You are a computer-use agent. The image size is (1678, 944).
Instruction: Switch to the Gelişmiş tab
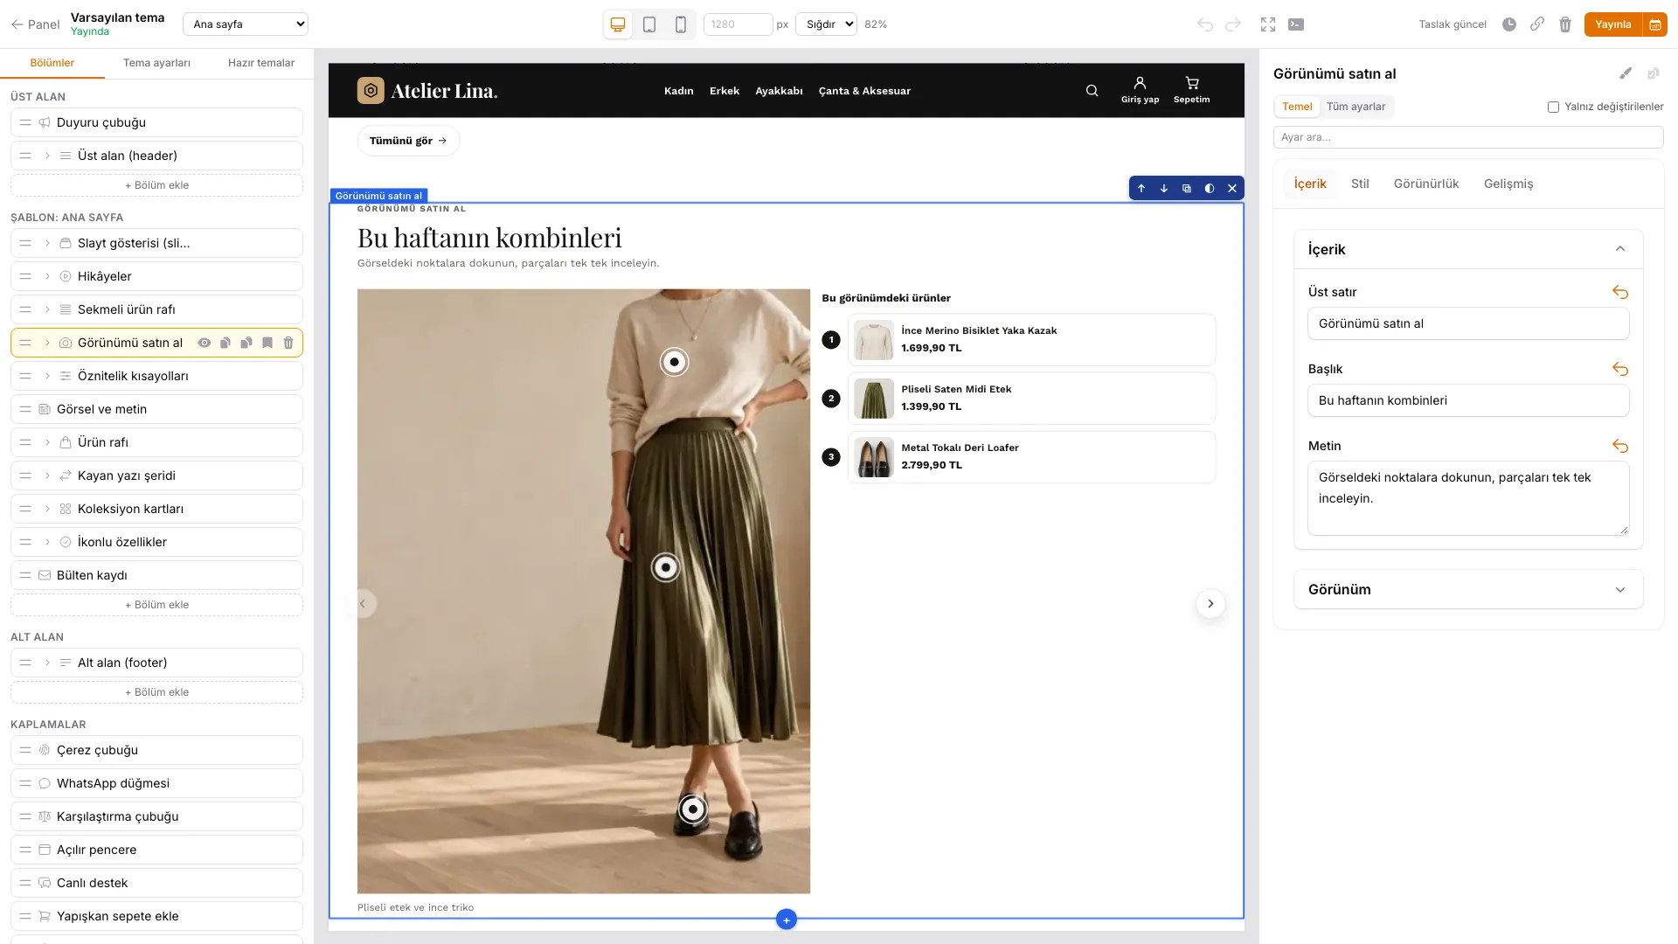[1508, 184]
